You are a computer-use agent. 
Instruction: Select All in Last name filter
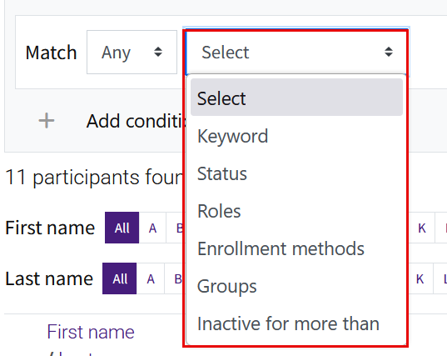[119, 278]
